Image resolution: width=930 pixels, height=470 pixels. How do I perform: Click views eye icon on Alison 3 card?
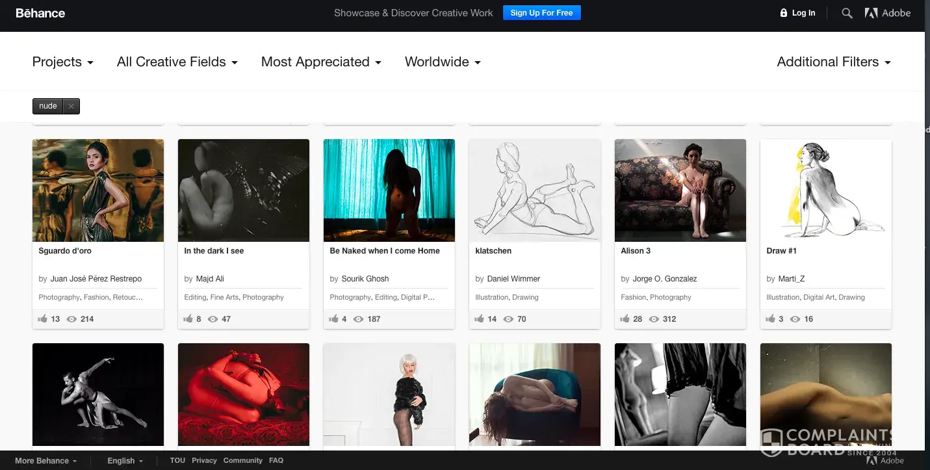click(x=654, y=319)
